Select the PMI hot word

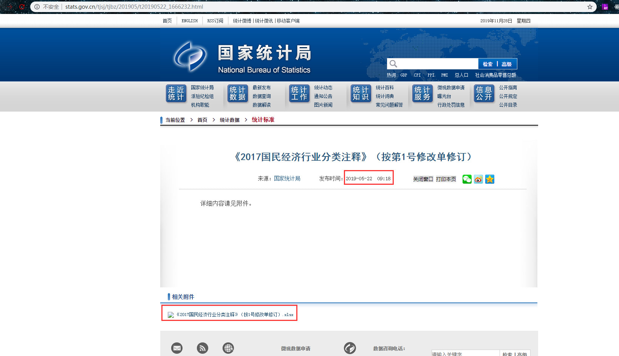click(x=444, y=75)
